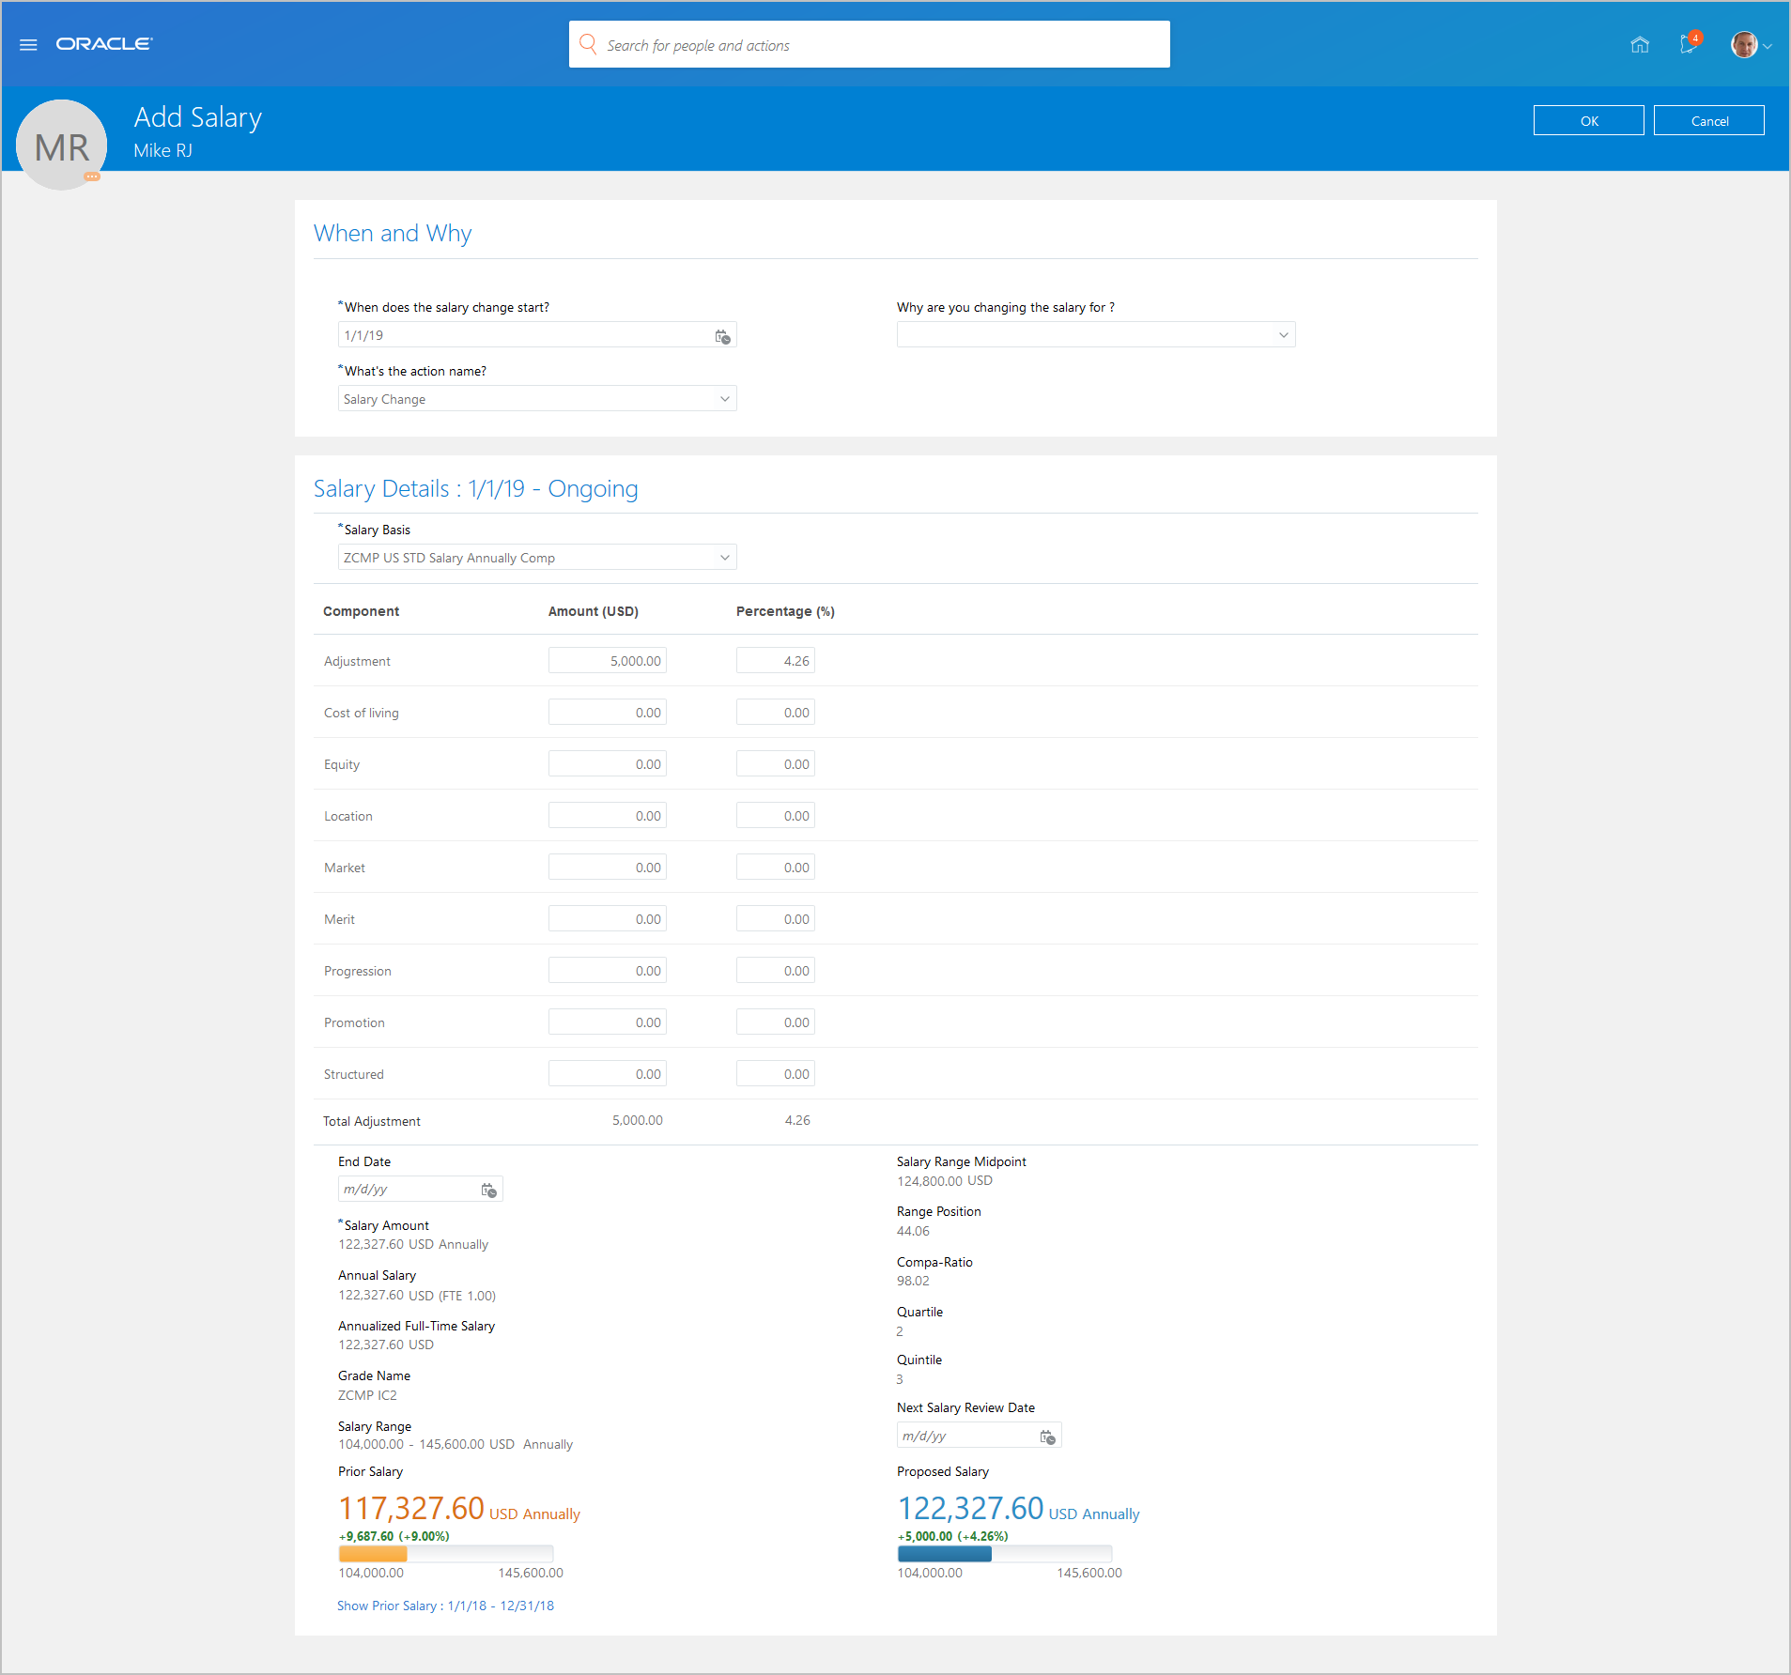Screen dimensions: 1791x1675
Task: Click the search for people and actions field
Action: [870, 45]
